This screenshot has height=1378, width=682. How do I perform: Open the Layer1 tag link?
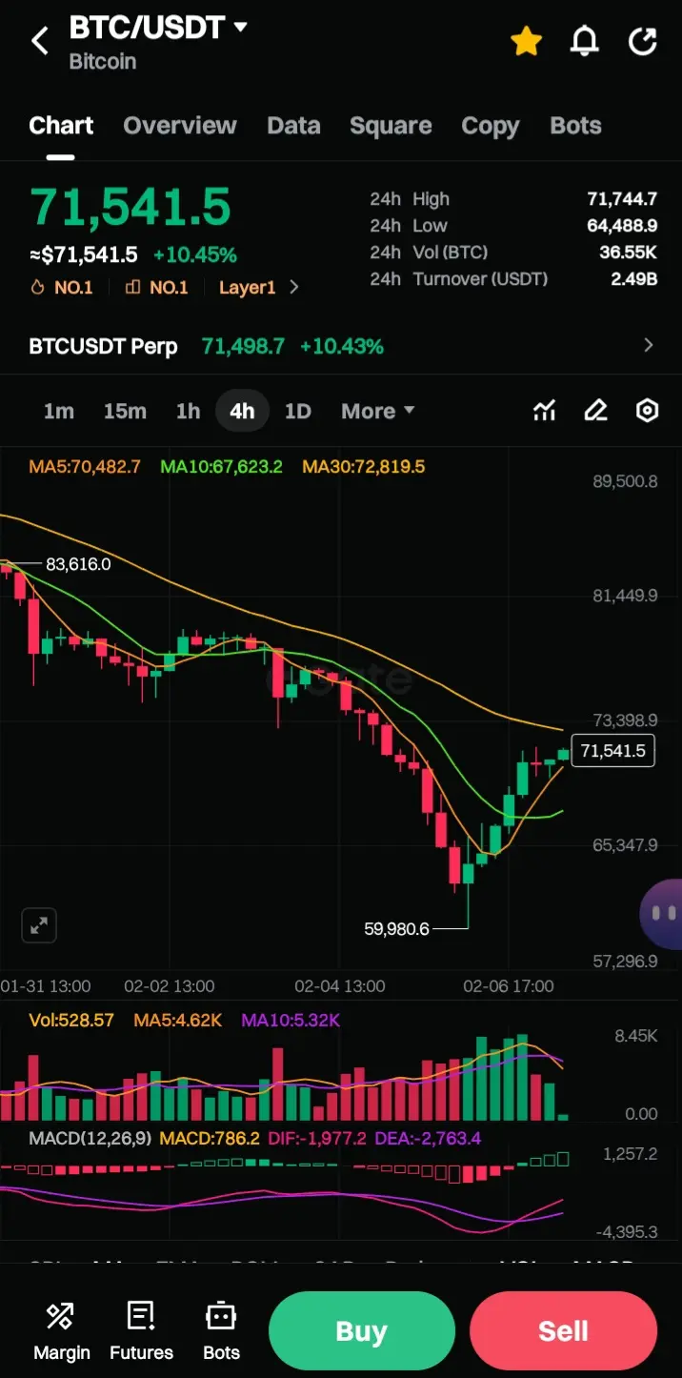point(247,287)
